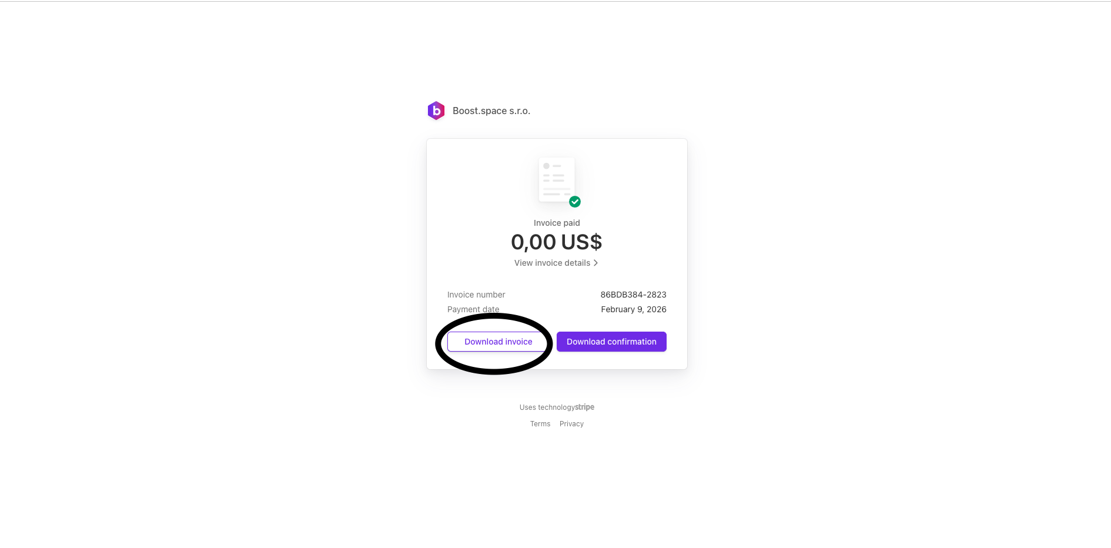
Task: Click the US$ currency text
Action: pos(581,242)
